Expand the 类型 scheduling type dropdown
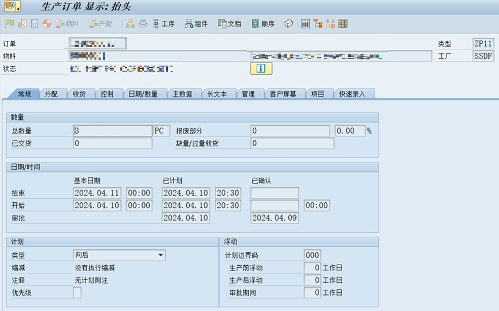The height and width of the screenshot is (311, 499). click(160, 255)
